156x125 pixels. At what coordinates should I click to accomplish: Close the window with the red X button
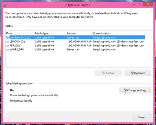pos(148,4)
